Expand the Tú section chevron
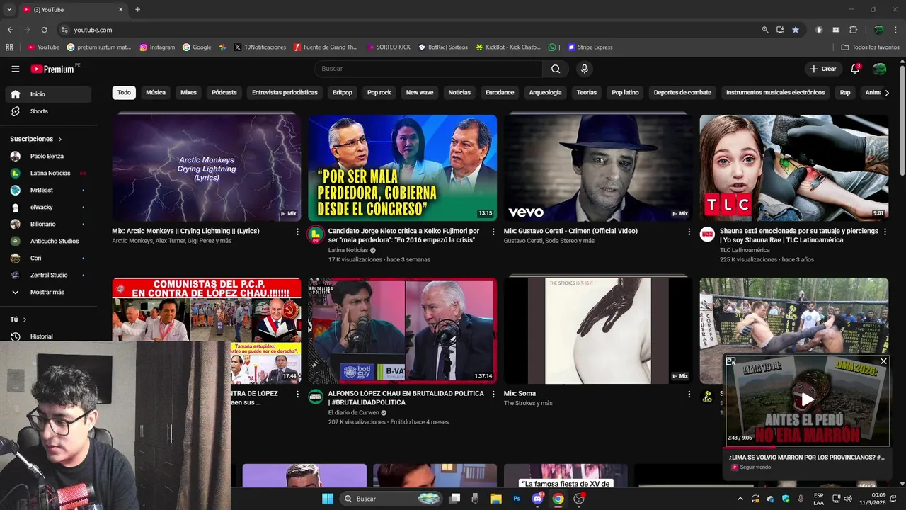This screenshot has width=906, height=510. 25,319
